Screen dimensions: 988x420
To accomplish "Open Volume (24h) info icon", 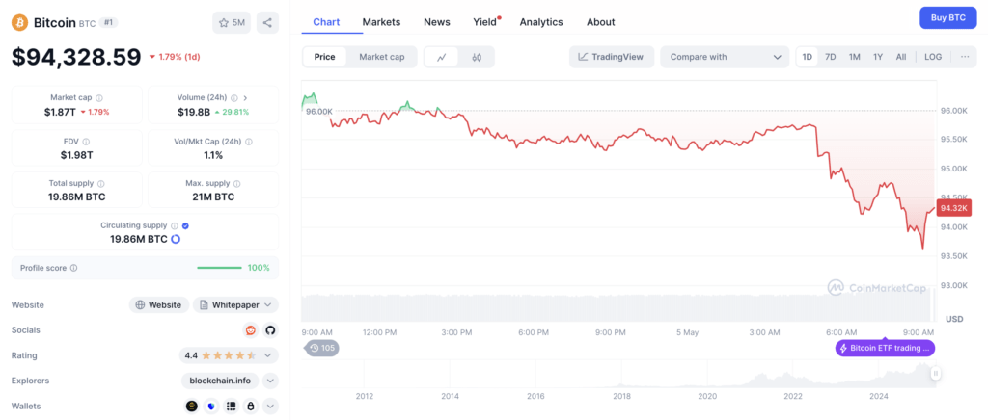I will coord(234,98).
